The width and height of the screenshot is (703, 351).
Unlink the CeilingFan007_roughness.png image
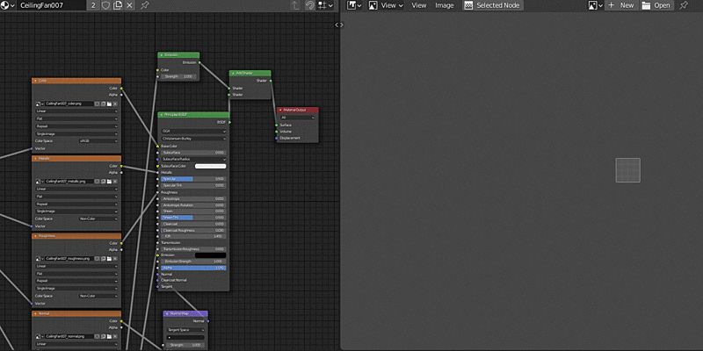tap(115, 259)
